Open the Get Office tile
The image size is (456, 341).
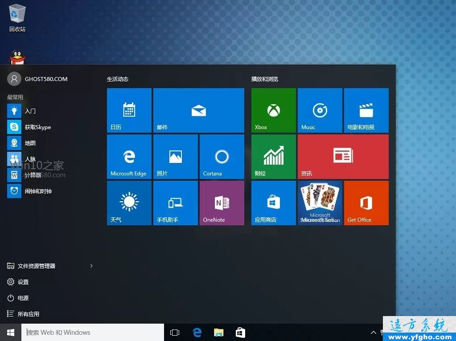tap(366, 203)
